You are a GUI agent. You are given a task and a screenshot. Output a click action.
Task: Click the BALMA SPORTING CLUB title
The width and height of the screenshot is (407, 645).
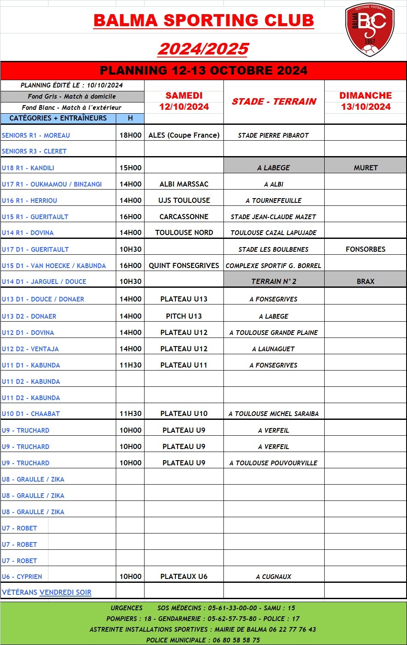pyautogui.click(x=203, y=20)
